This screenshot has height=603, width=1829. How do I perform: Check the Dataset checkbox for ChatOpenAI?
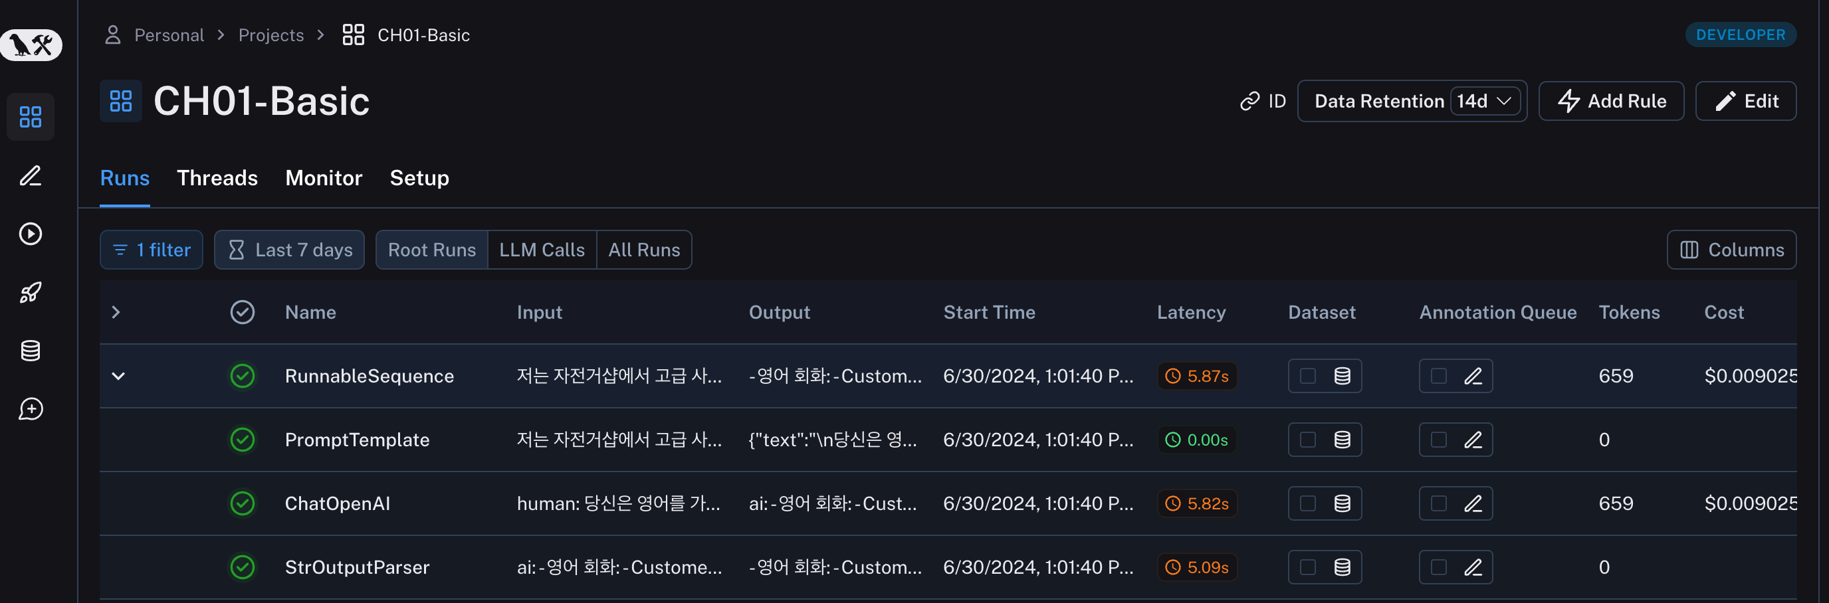(x=1308, y=503)
